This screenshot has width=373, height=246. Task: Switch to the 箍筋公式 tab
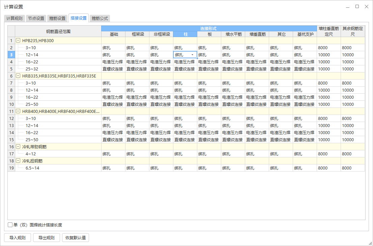click(100, 18)
